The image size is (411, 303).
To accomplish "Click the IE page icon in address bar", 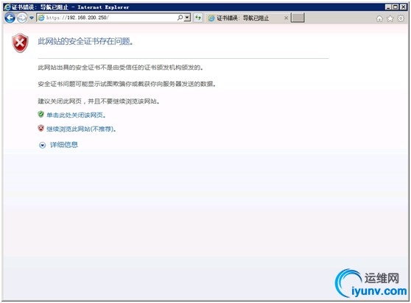I will pos(41,18).
